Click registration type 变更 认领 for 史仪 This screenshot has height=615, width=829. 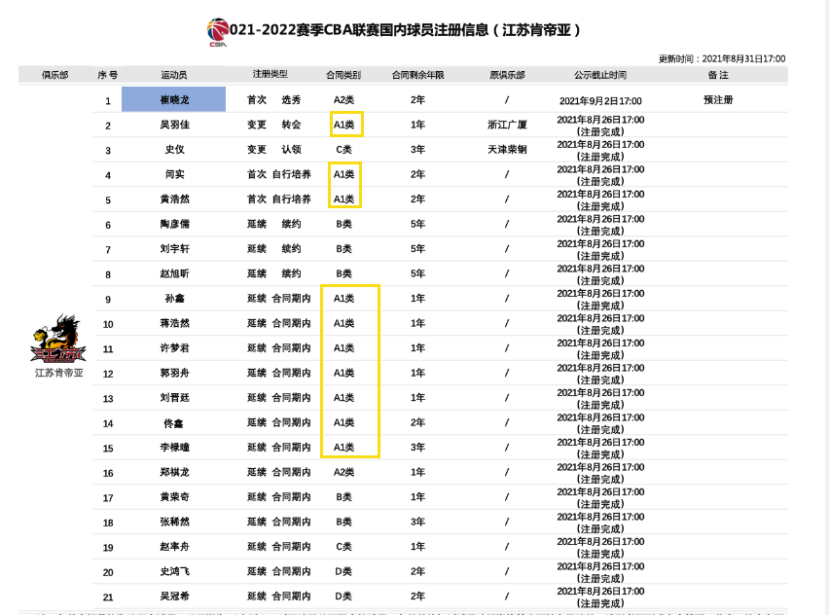coord(273,150)
